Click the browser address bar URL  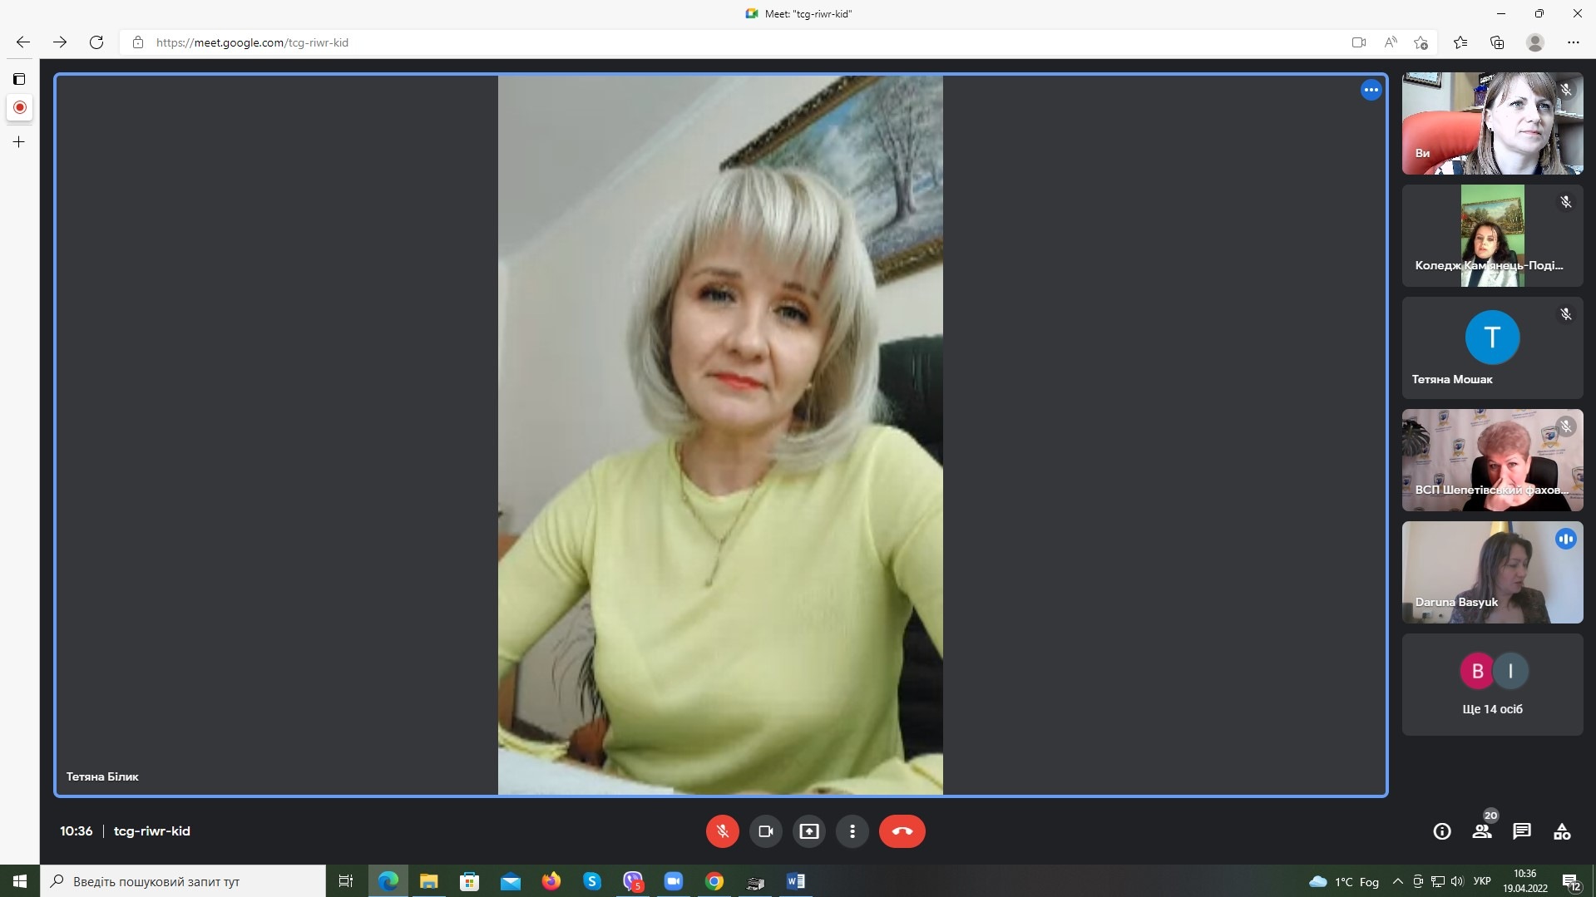point(252,42)
